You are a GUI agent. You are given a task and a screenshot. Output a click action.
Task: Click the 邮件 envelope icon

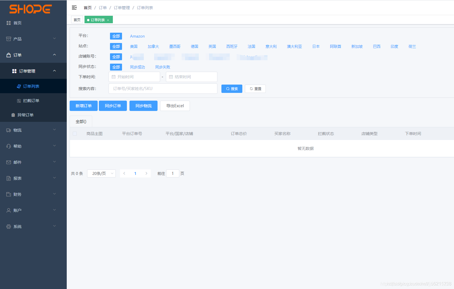coord(9,162)
